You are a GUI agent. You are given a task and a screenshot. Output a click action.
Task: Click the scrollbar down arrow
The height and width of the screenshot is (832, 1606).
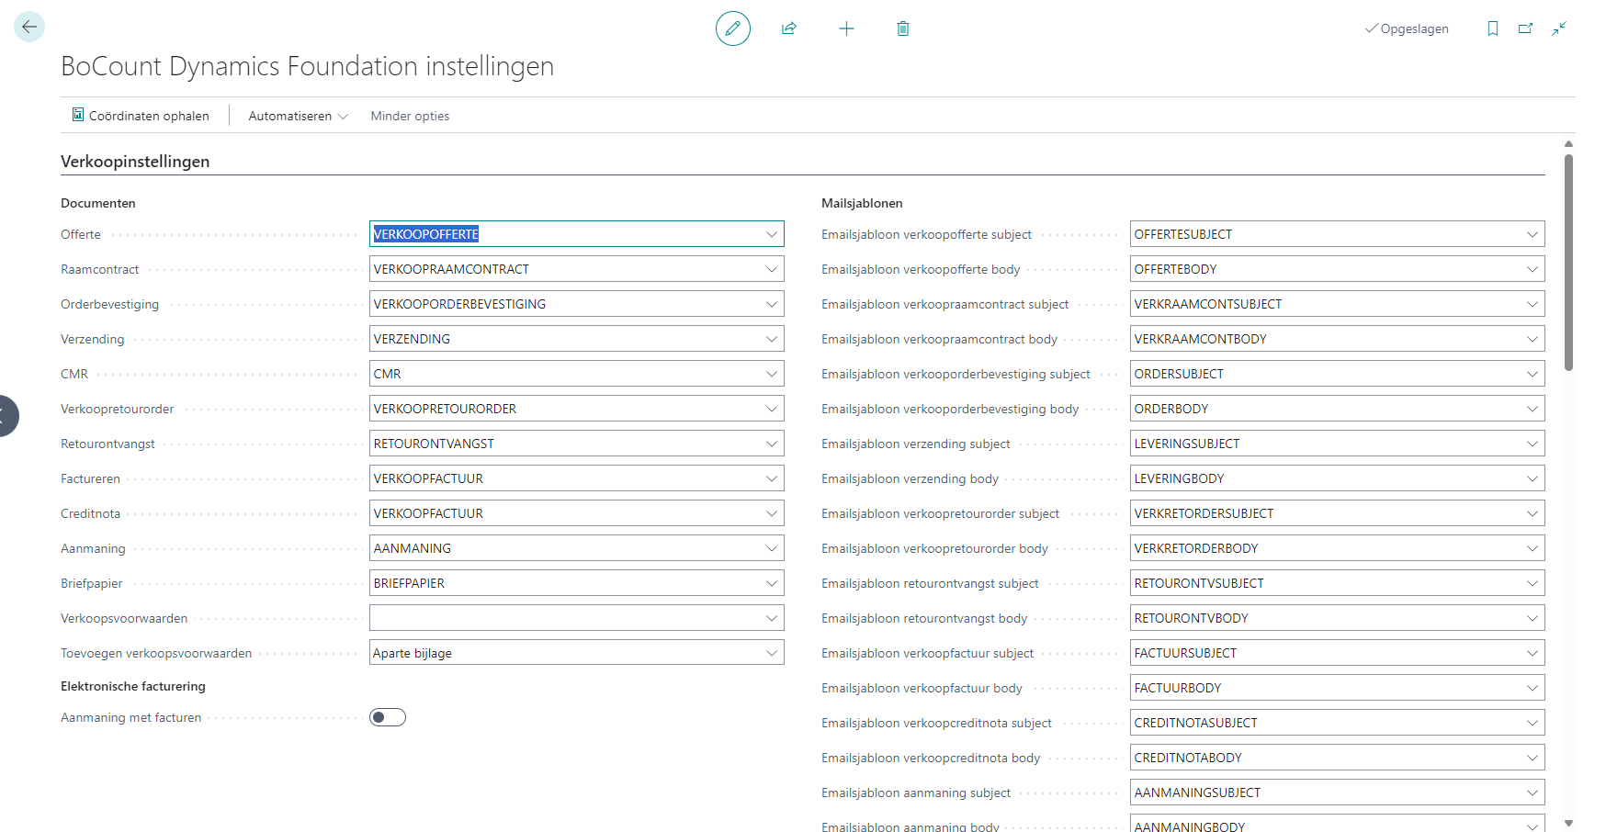point(1568,823)
